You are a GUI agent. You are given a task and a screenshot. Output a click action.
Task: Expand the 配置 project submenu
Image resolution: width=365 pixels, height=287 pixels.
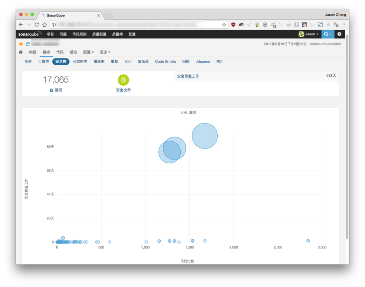(x=88, y=52)
